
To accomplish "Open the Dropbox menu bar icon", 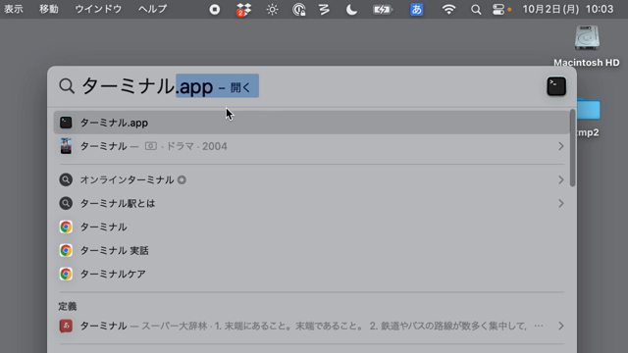I will pyautogui.click(x=243, y=10).
